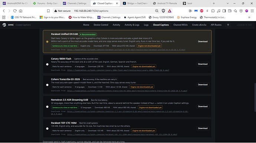Select the Parakeet Unified EN 0.6B radio button
The width and height of the screenshot is (256, 143).
click(47, 42)
